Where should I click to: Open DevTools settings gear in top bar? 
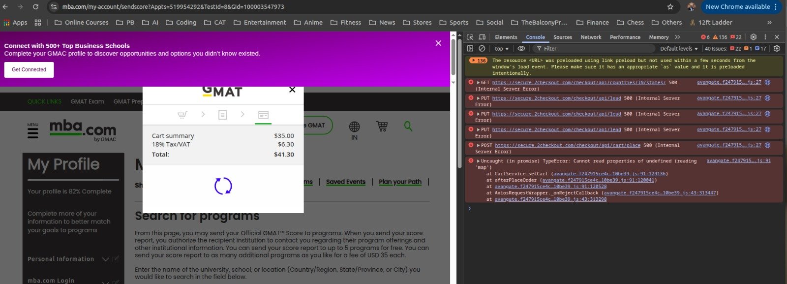[x=753, y=37]
